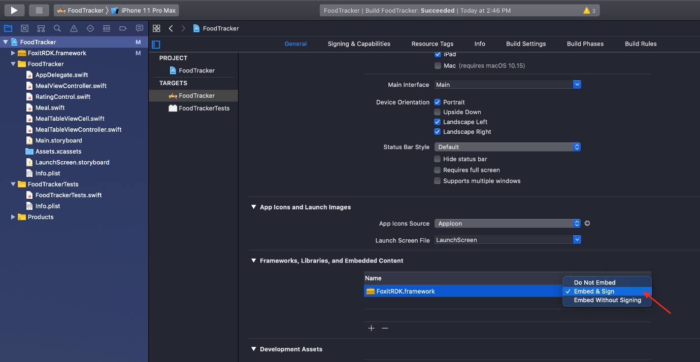Open the Debug navigator icon
This screenshot has height=362, width=700.
(107, 28)
